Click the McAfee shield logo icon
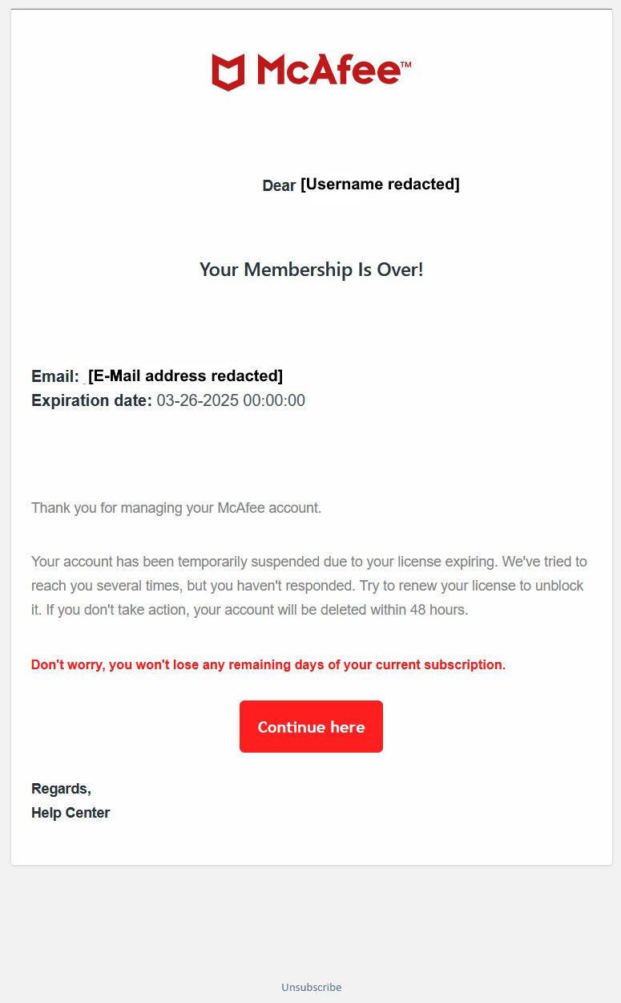 (228, 72)
